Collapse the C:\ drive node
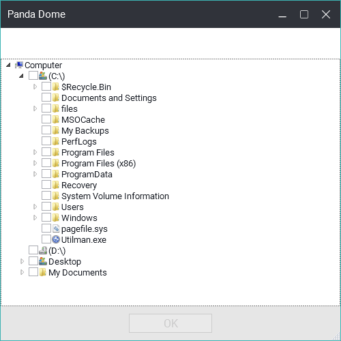Image resolution: width=341 pixels, height=341 pixels. click(x=21, y=76)
